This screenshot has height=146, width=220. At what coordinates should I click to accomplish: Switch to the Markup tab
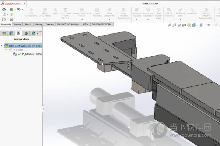[39, 24]
